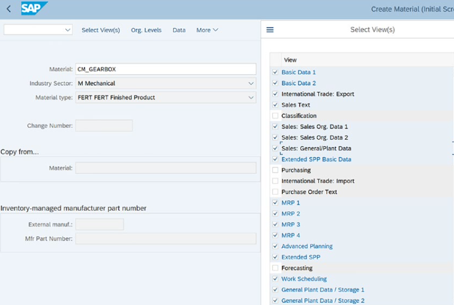Check Purchase Order Text checkbox
The image size is (454, 305).
point(275,192)
